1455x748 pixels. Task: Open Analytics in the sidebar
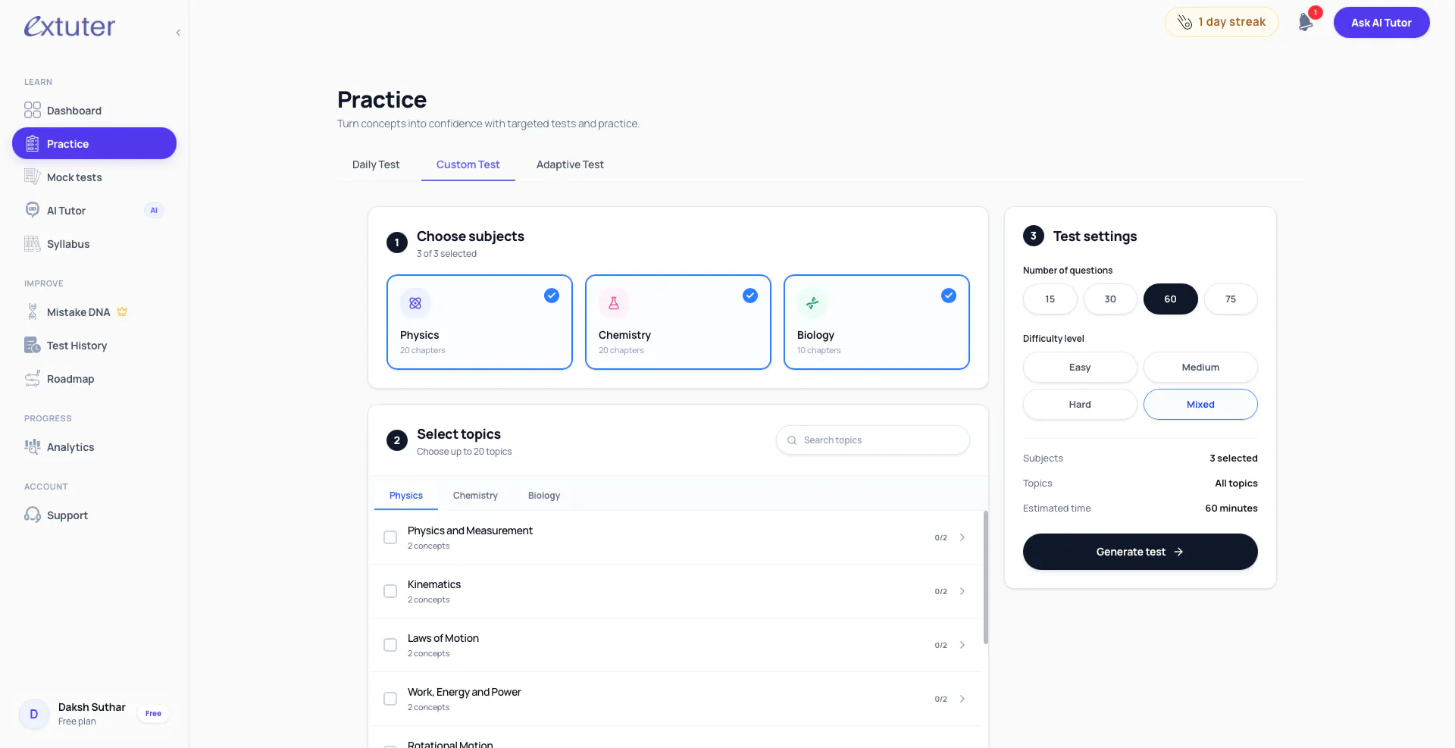pyautogui.click(x=94, y=447)
